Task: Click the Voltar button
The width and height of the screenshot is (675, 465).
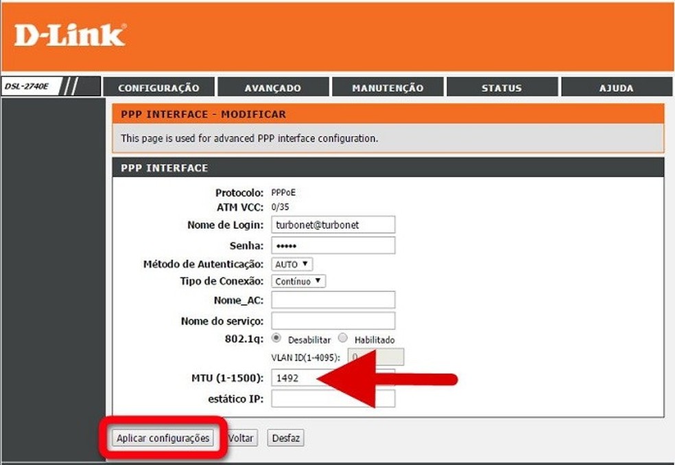Action: (241, 438)
